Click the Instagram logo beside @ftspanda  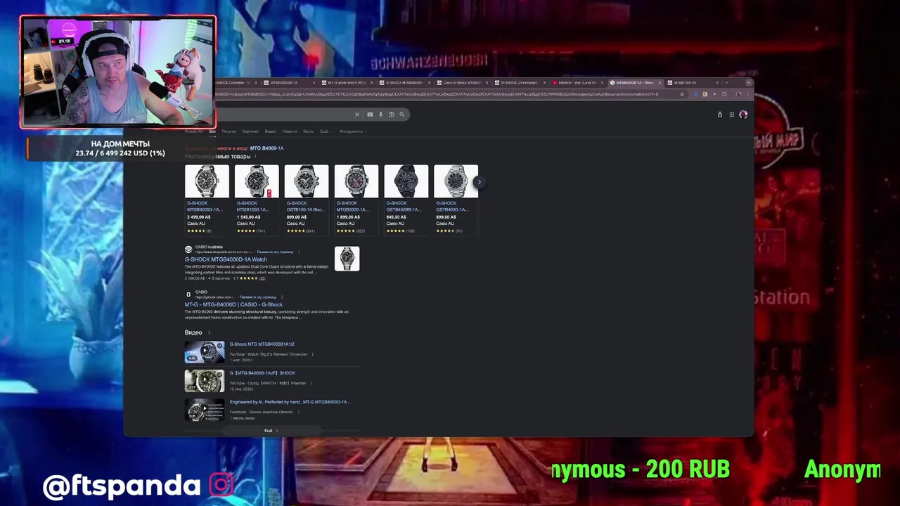tap(221, 485)
